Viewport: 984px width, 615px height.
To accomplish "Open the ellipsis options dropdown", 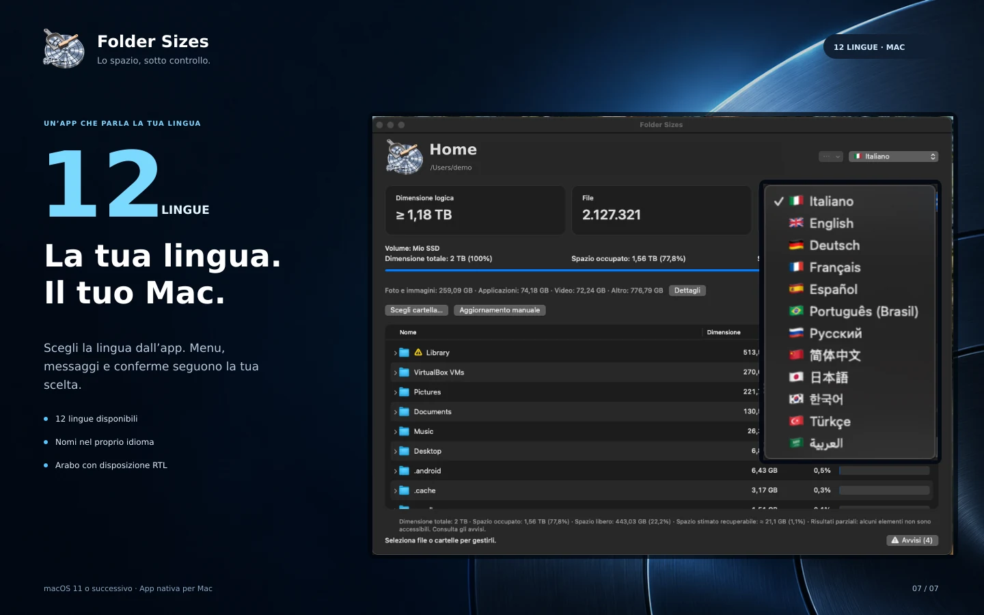I will click(831, 156).
